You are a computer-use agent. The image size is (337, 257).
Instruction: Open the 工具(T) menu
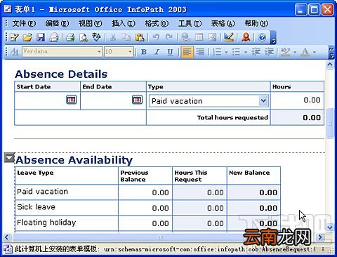pos(190,23)
